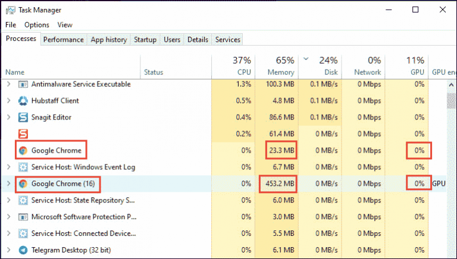Click the 453.2 MB memory value
This screenshot has height=259, width=457.
[280, 184]
